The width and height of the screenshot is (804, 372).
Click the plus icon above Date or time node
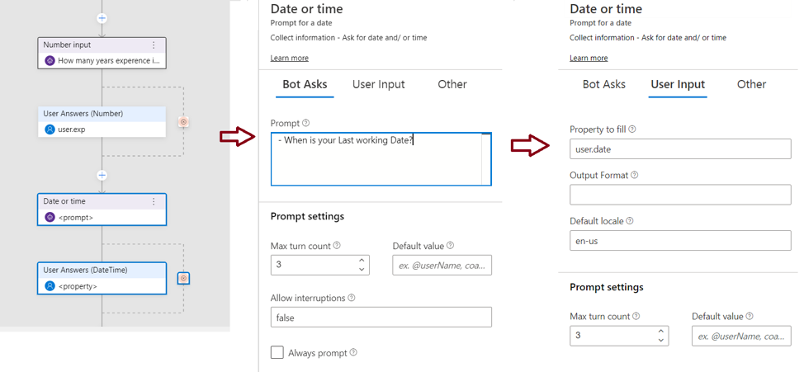click(x=102, y=176)
